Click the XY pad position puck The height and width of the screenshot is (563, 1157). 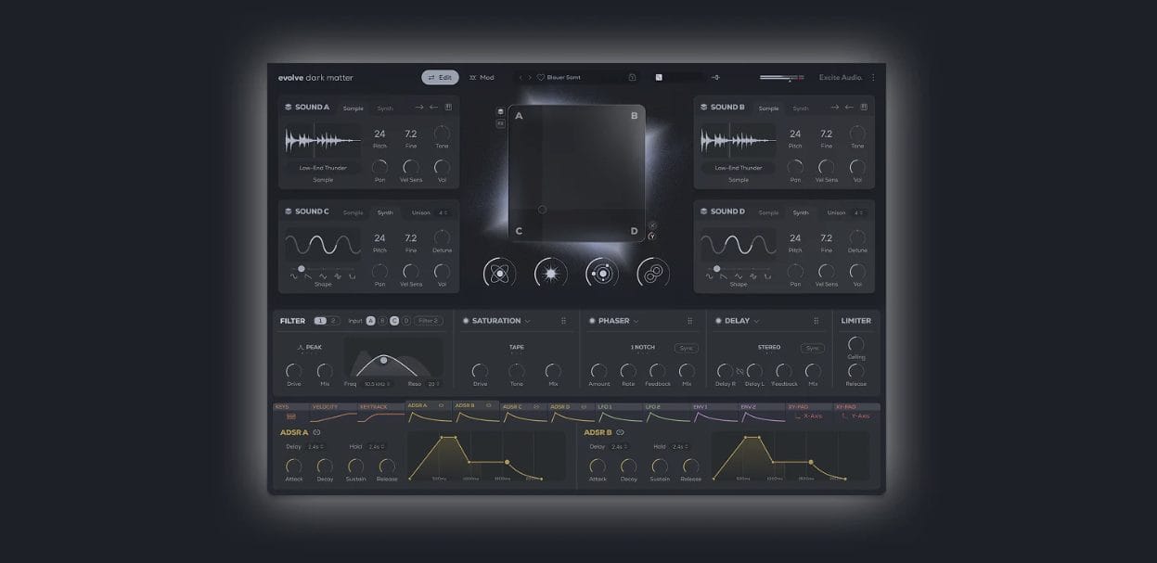pyautogui.click(x=542, y=210)
